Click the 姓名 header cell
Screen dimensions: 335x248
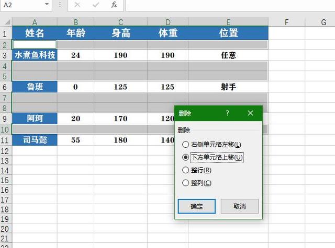(x=35, y=33)
